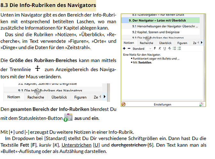This screenshot has height=159, width=215.
Task: Click the minus icon to remove a note
Action: [129, 49]
